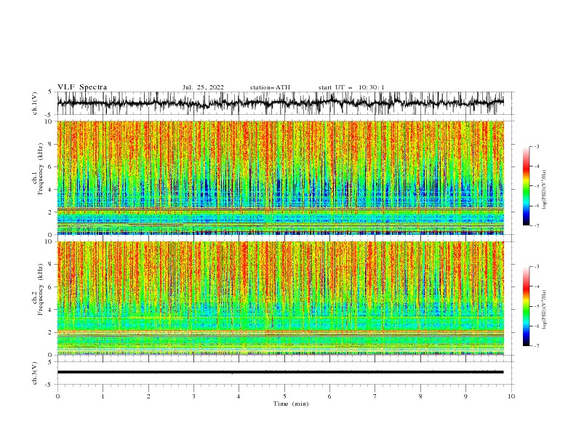This screenshot has height=445, width=576.
Task: Click the ch.1 frequency spectrogram plot
Action: [x=281, y=177]
